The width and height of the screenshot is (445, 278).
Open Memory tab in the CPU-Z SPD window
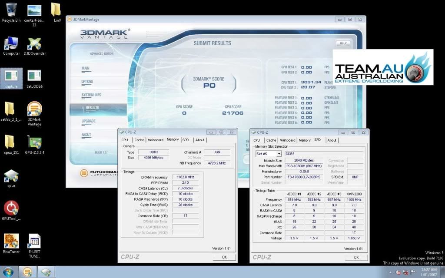pos(305,140)
